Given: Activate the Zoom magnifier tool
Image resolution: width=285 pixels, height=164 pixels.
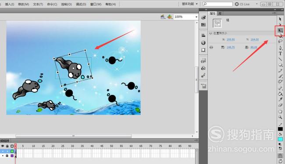Looking at the screenshot, I should click(280, 117).
